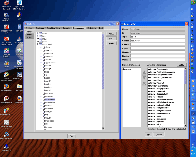Click the move-down arrow in Panel Editor
The height and width of the screenshot is (157, 196).
(144, 78)
